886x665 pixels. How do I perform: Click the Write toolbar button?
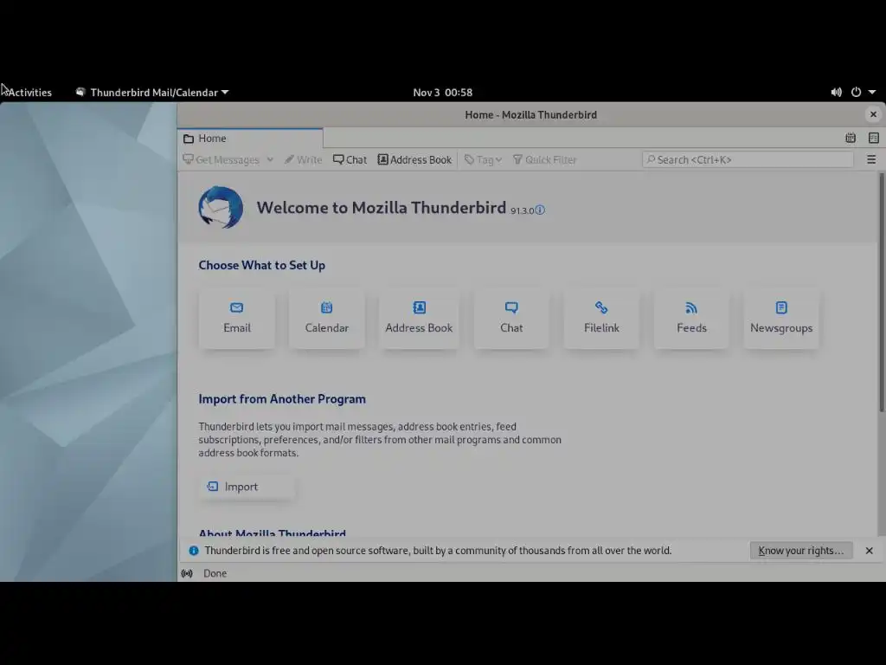[304, 160]
